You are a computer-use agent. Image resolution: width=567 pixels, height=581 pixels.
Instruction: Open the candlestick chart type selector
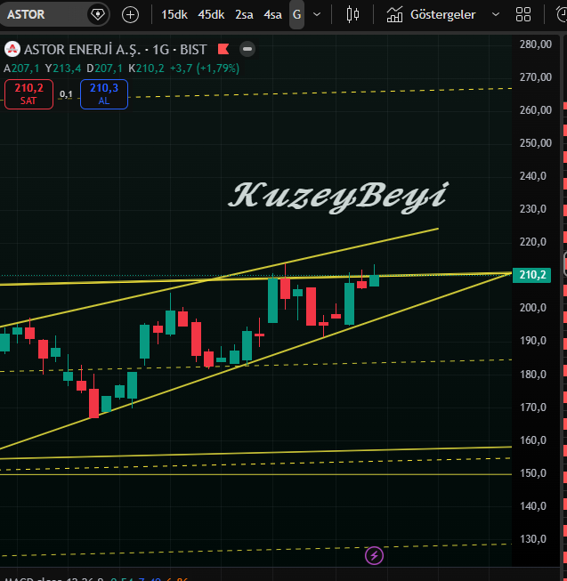tap(352, 15)
